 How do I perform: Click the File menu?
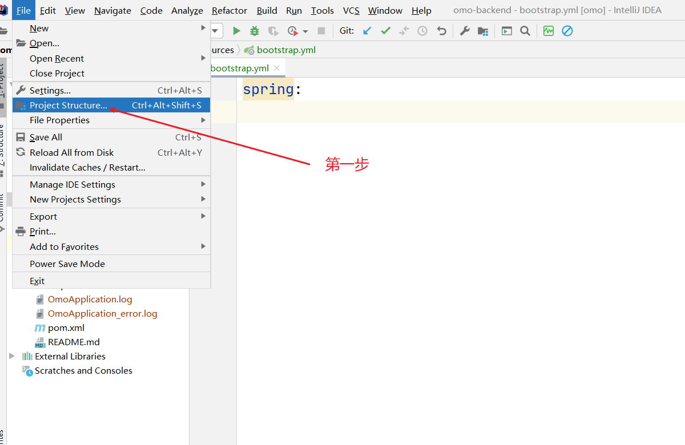point(23,10)
